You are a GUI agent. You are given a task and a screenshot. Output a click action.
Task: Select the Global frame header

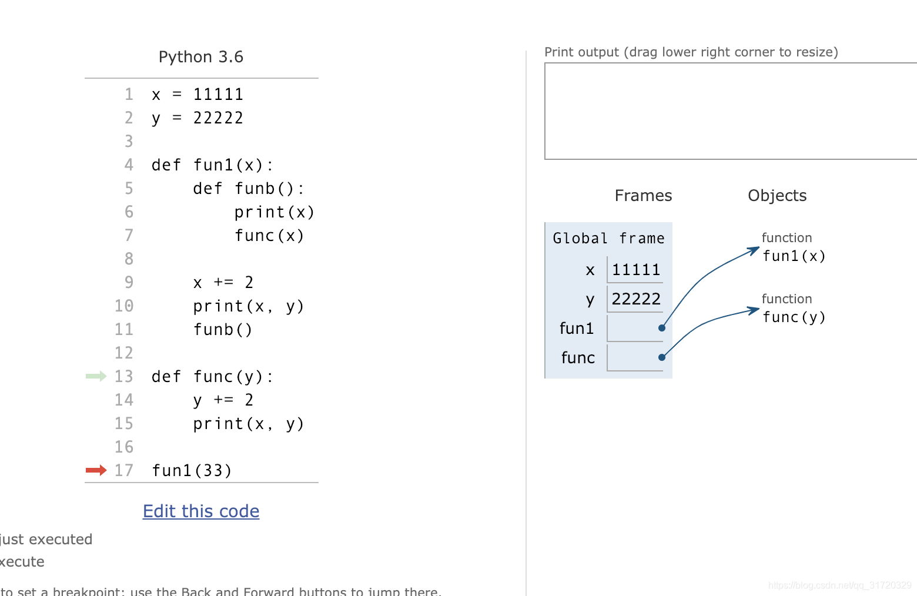608,238
